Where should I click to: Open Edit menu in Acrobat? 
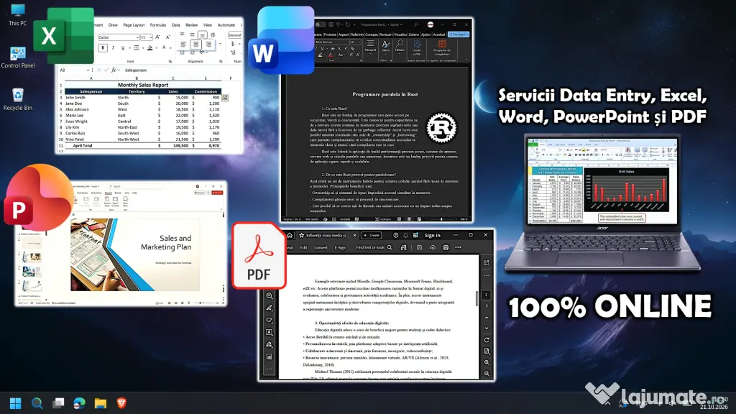point(304,247)
